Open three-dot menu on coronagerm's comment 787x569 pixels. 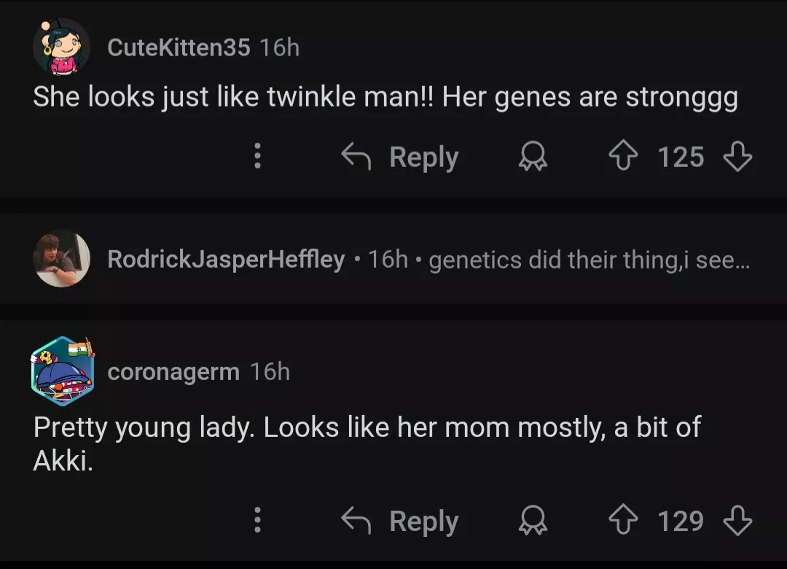(x=257, y=521)
